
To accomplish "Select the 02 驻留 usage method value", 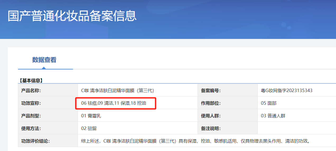I will click(x=89, y=128).
